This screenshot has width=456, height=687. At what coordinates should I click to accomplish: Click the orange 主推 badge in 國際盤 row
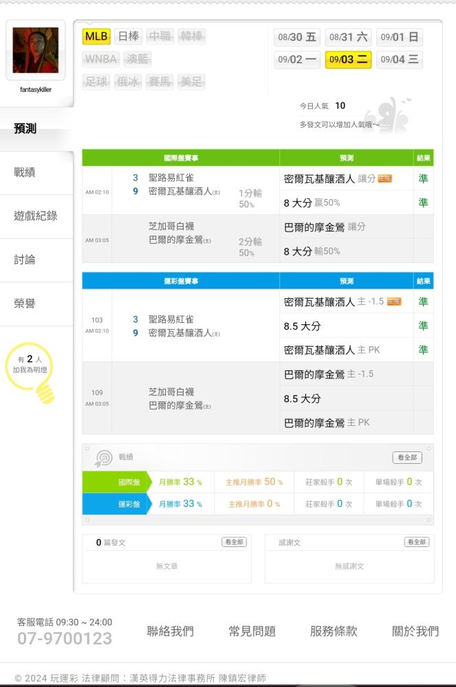coord(384,179)
